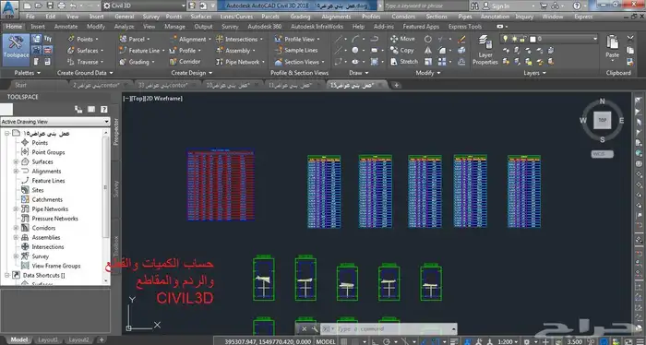This screenshot has width=646, height=345.
Task: Click the Move tool in Modify
Action: 402,39
